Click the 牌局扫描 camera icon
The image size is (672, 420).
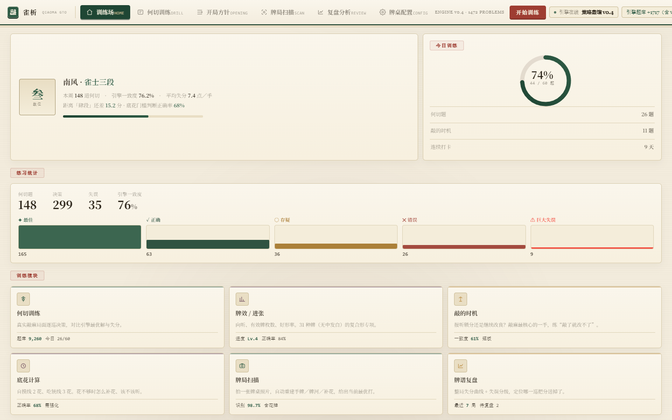[x=242, y=366]
